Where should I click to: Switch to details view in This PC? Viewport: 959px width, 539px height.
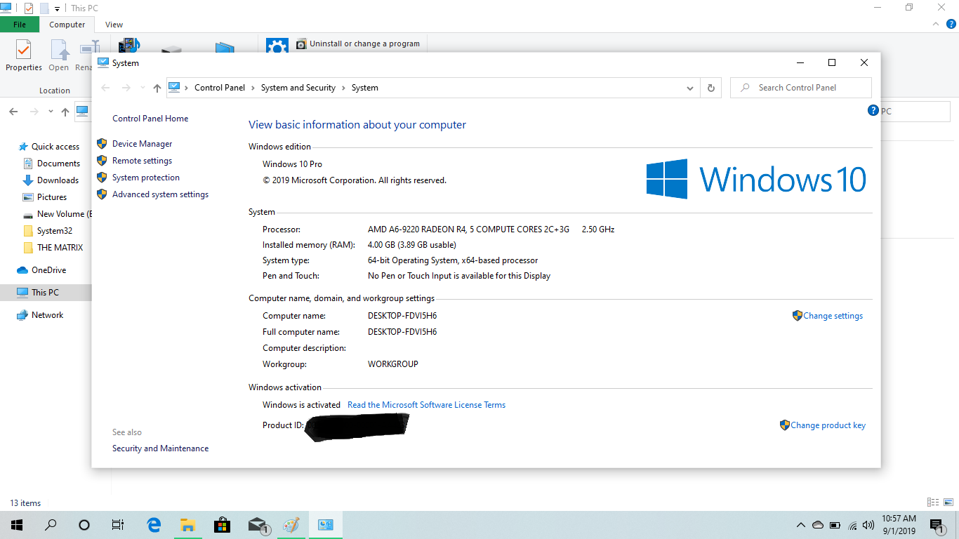933,503
